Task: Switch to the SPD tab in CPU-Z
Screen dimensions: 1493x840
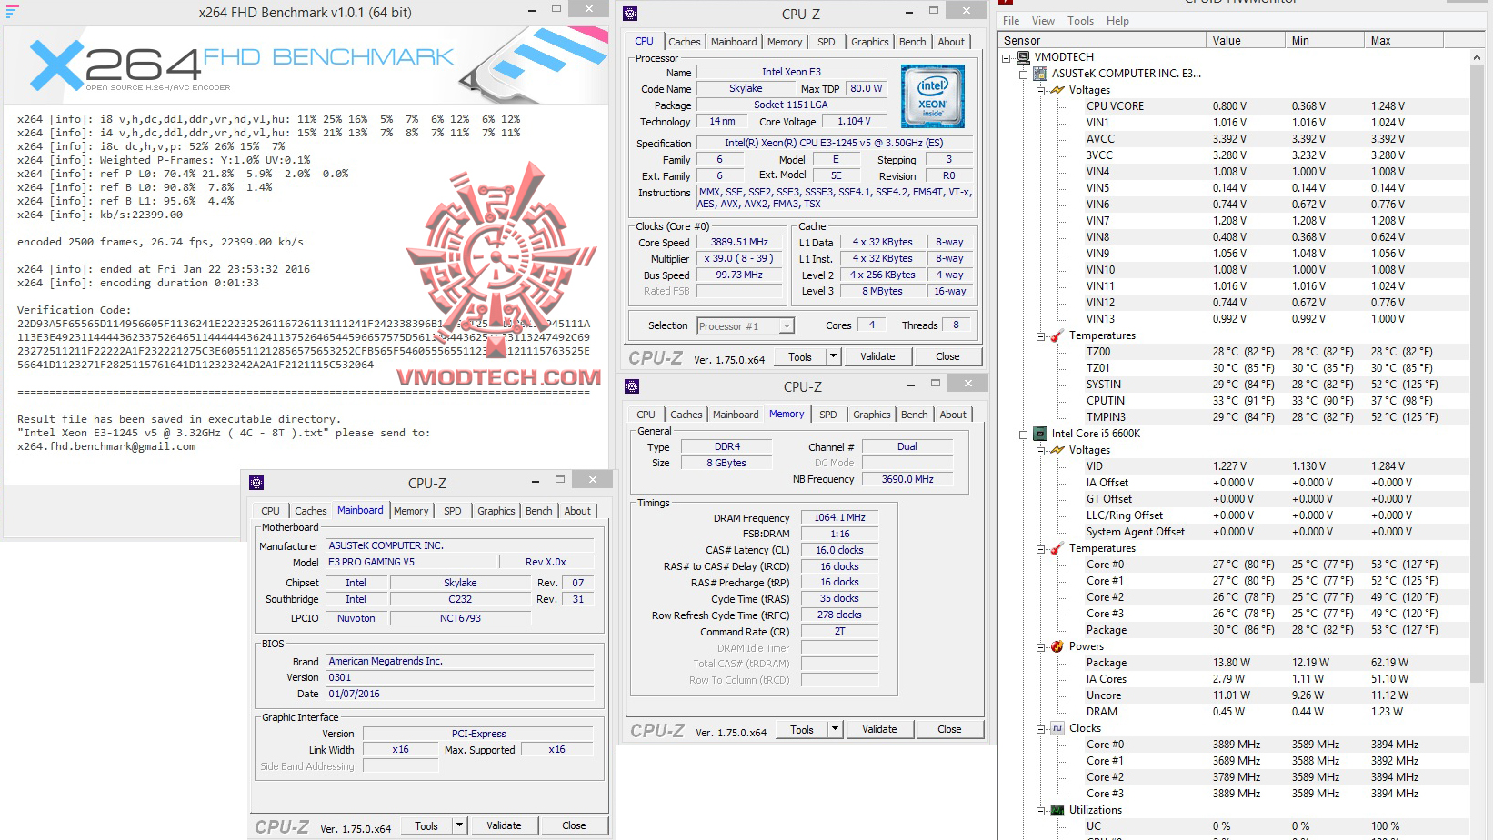Action: pyautogui.click(x=827, y=41)
